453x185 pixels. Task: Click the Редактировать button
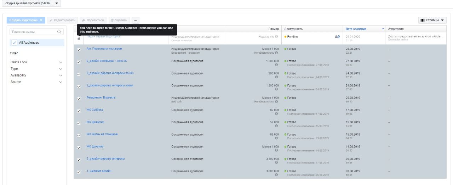pyautogui.click(x=62, y=20)
